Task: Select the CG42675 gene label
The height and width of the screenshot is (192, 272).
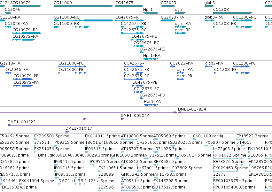Action: (x=124, y=3)
